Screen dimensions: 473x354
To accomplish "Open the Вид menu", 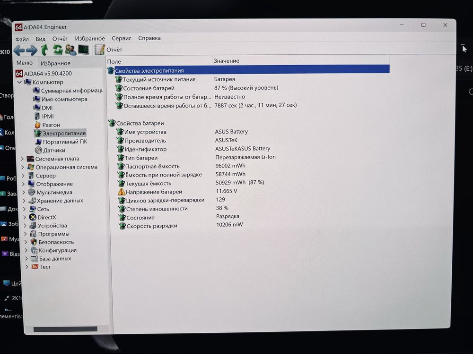I will point(40,39).
